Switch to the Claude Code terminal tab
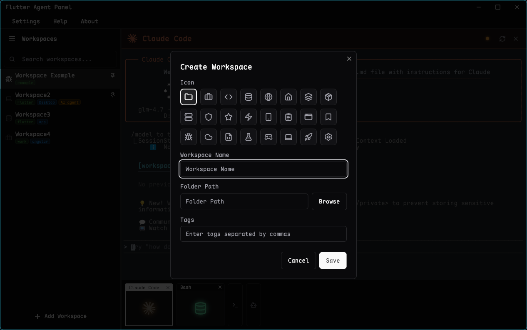This screenshot has height=330, width=527. coord(144,288)
